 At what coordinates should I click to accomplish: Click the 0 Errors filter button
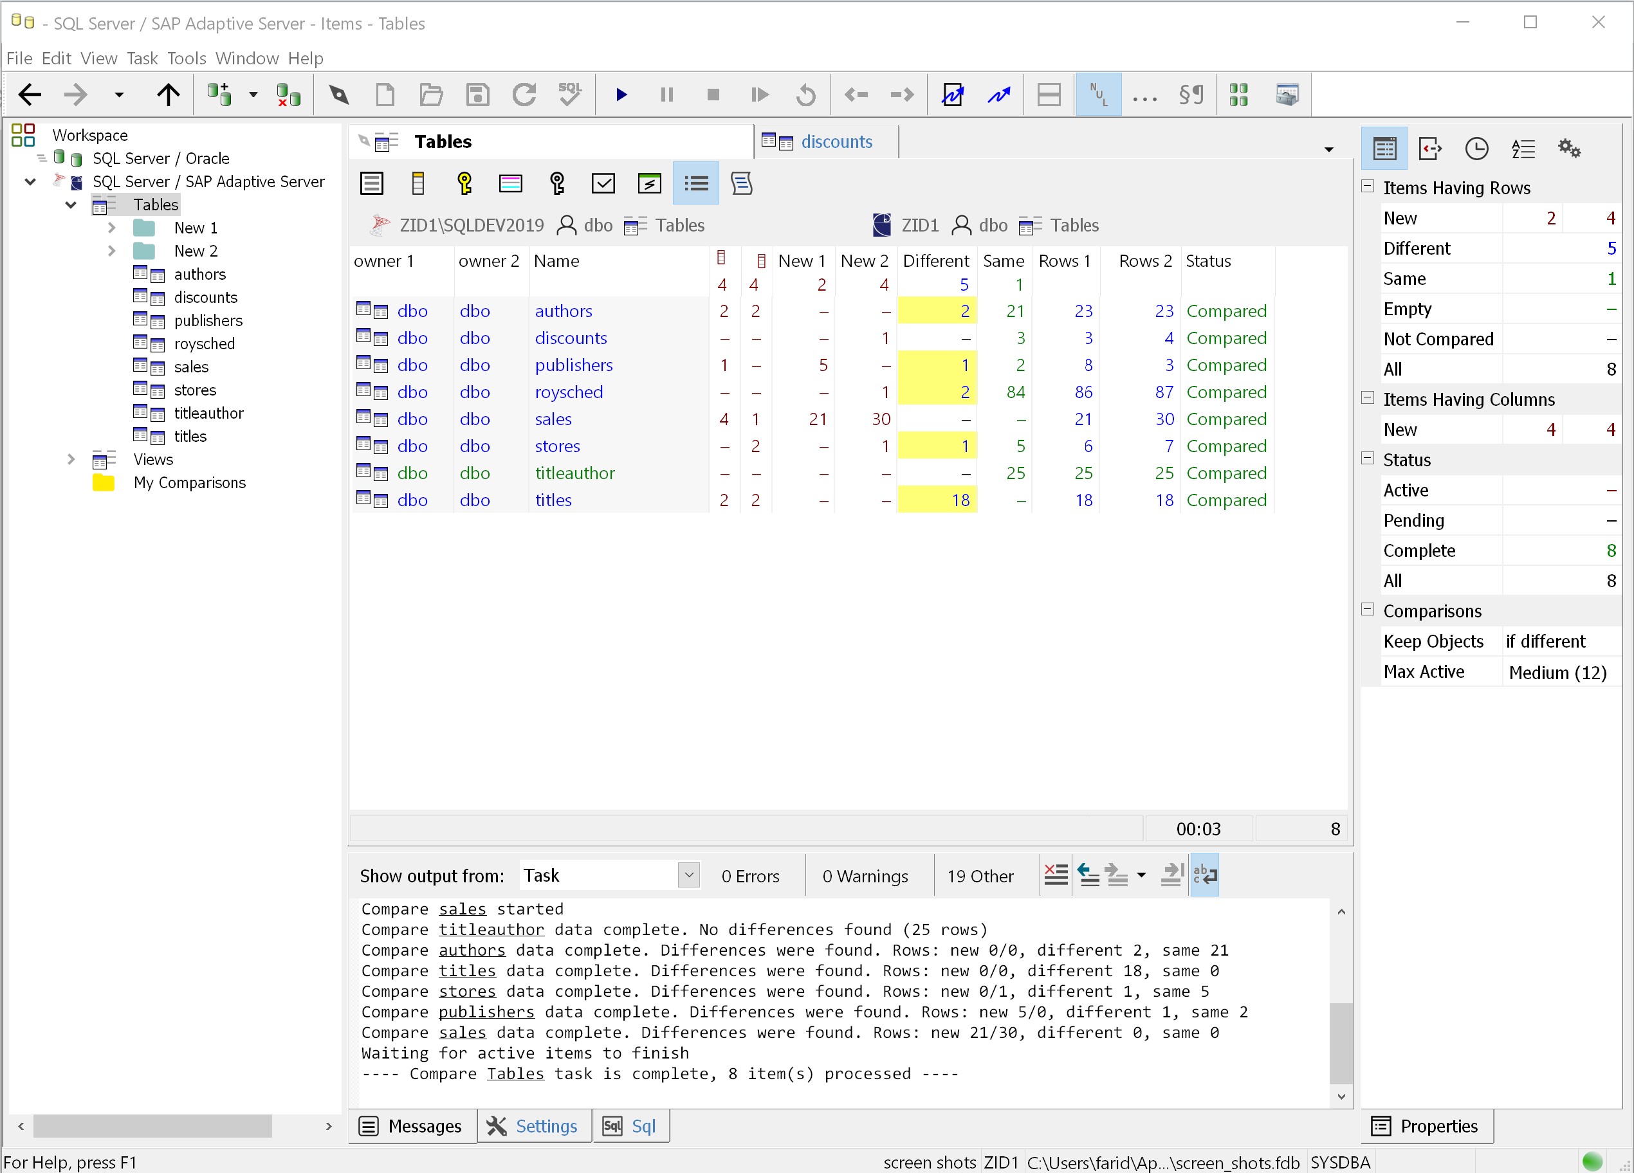(x=750, y=876)
